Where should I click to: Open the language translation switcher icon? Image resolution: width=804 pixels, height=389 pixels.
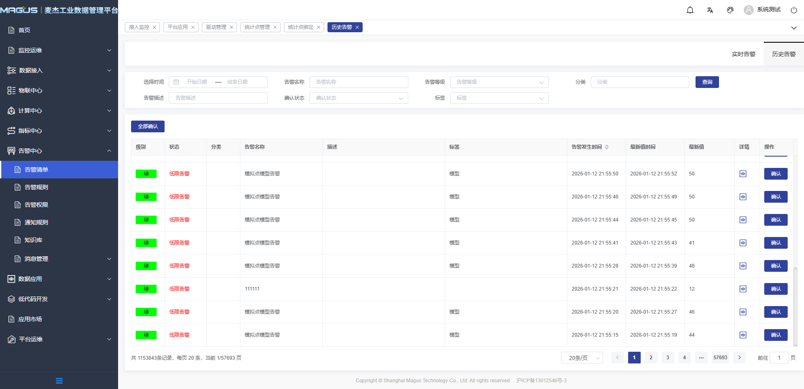[710, 10]
